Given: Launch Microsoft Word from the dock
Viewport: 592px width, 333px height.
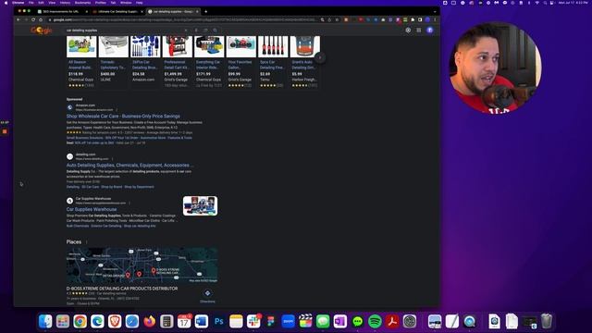Looking at the screenshot, I should [x=202, y=321].
